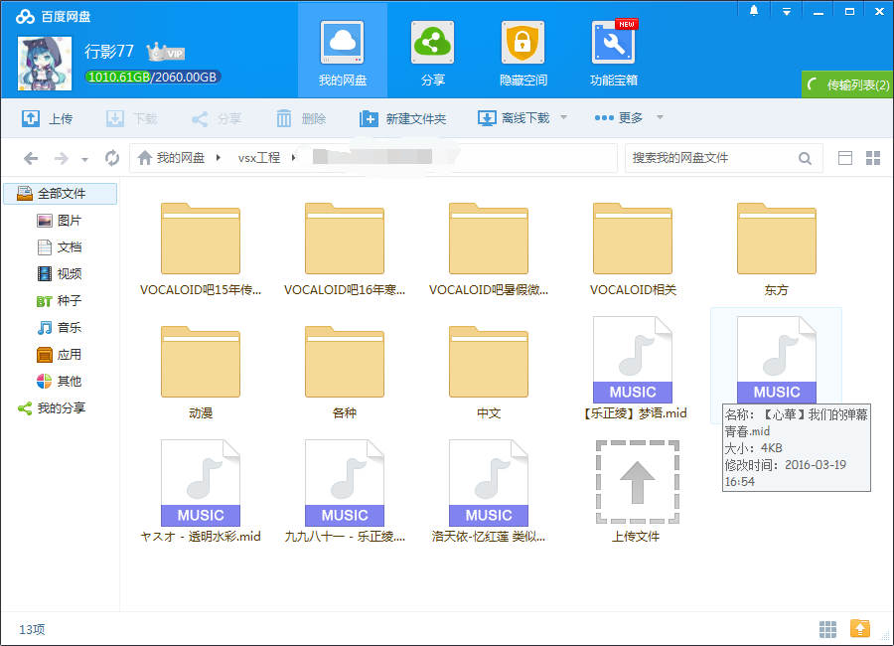Filter by 种子 in sidebar
This screenshot has width=894, height=646.
tap(60, 301)
